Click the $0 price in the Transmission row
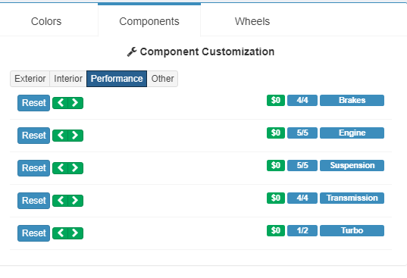The height and width of the screenshot is (278, 407). pos(276,198)
